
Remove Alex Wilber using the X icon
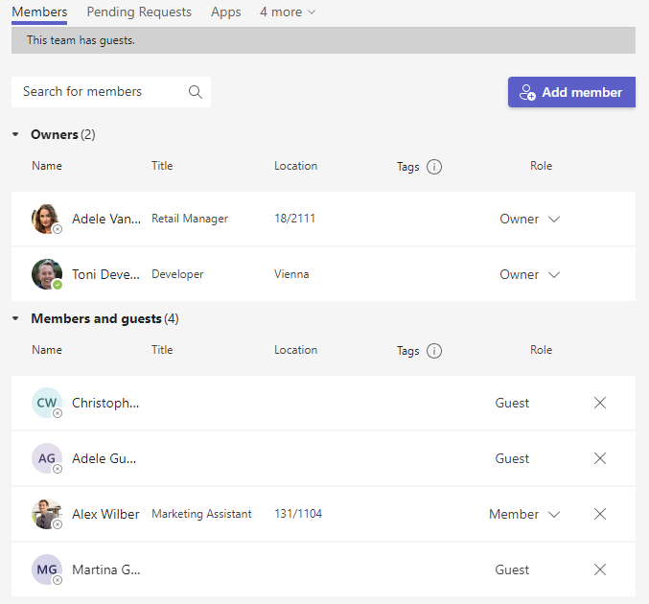(x=600, y=514)
